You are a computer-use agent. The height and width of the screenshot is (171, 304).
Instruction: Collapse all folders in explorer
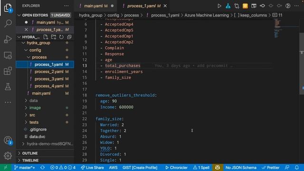tap(69, 37)
